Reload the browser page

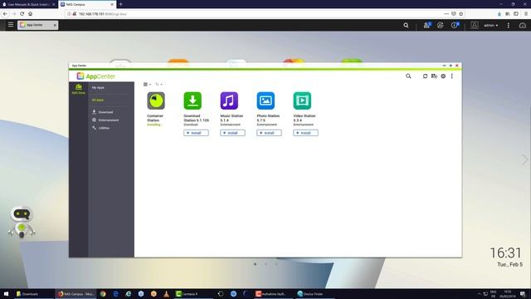(x=22, y=14)
